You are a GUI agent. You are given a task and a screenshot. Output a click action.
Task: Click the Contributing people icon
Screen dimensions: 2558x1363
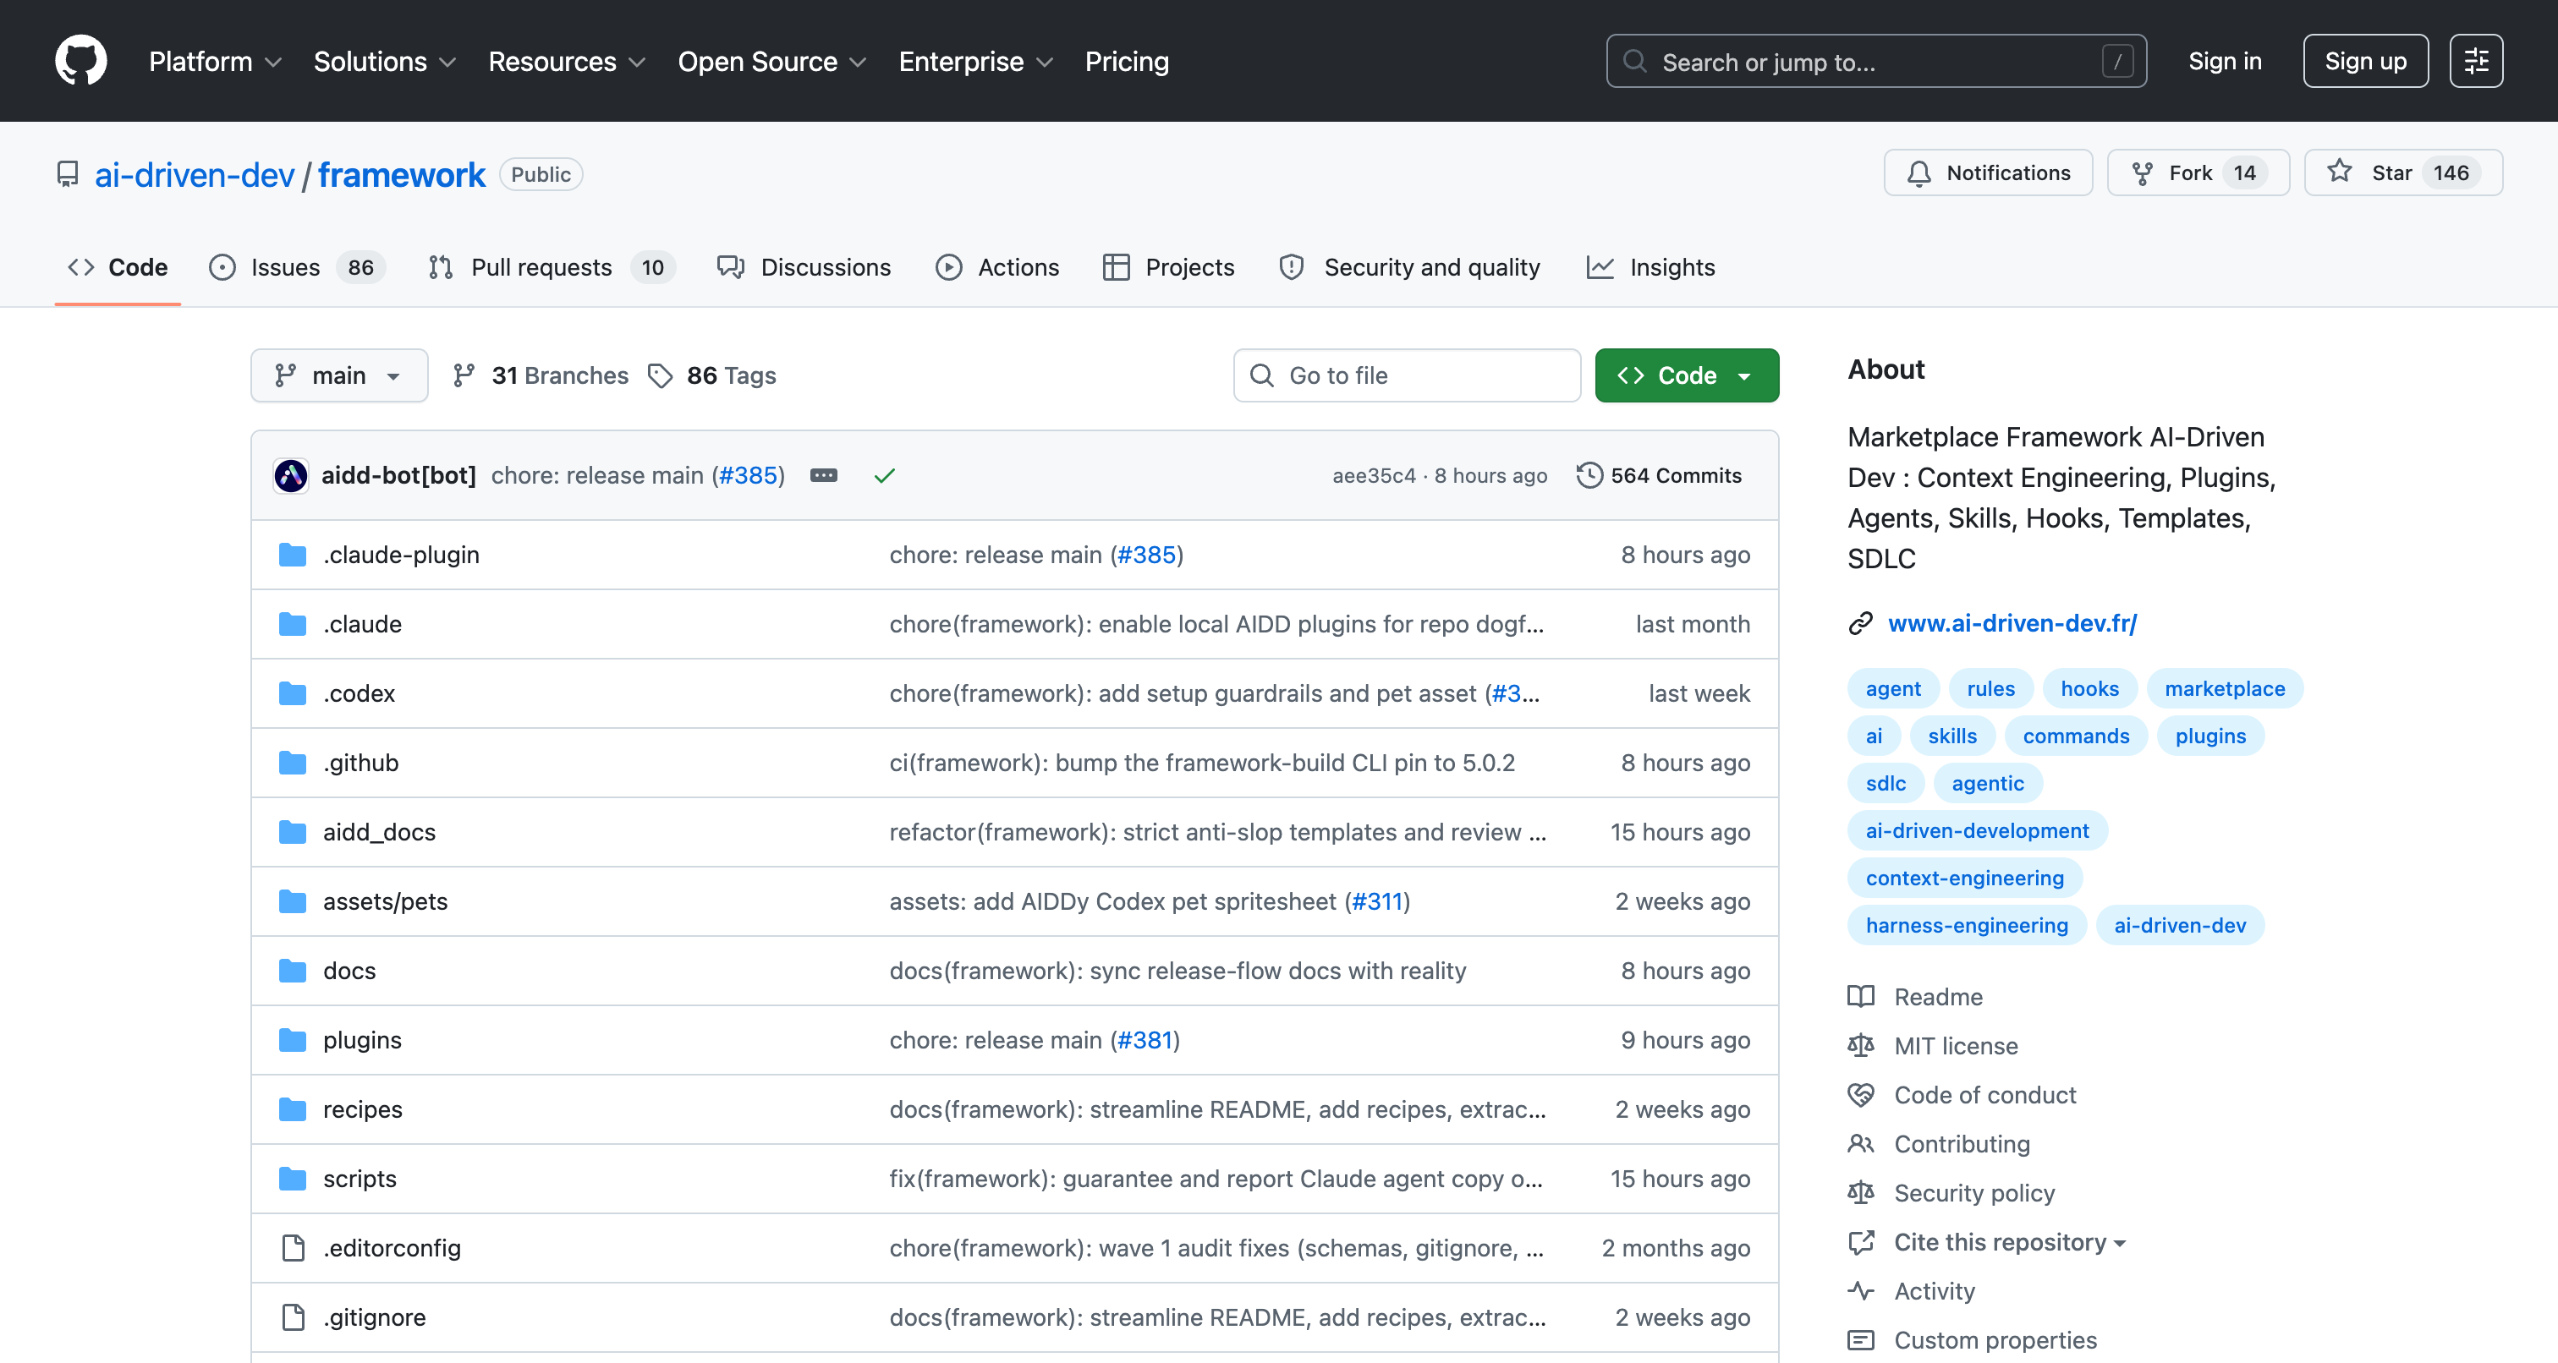[x=1861, y=1144]
